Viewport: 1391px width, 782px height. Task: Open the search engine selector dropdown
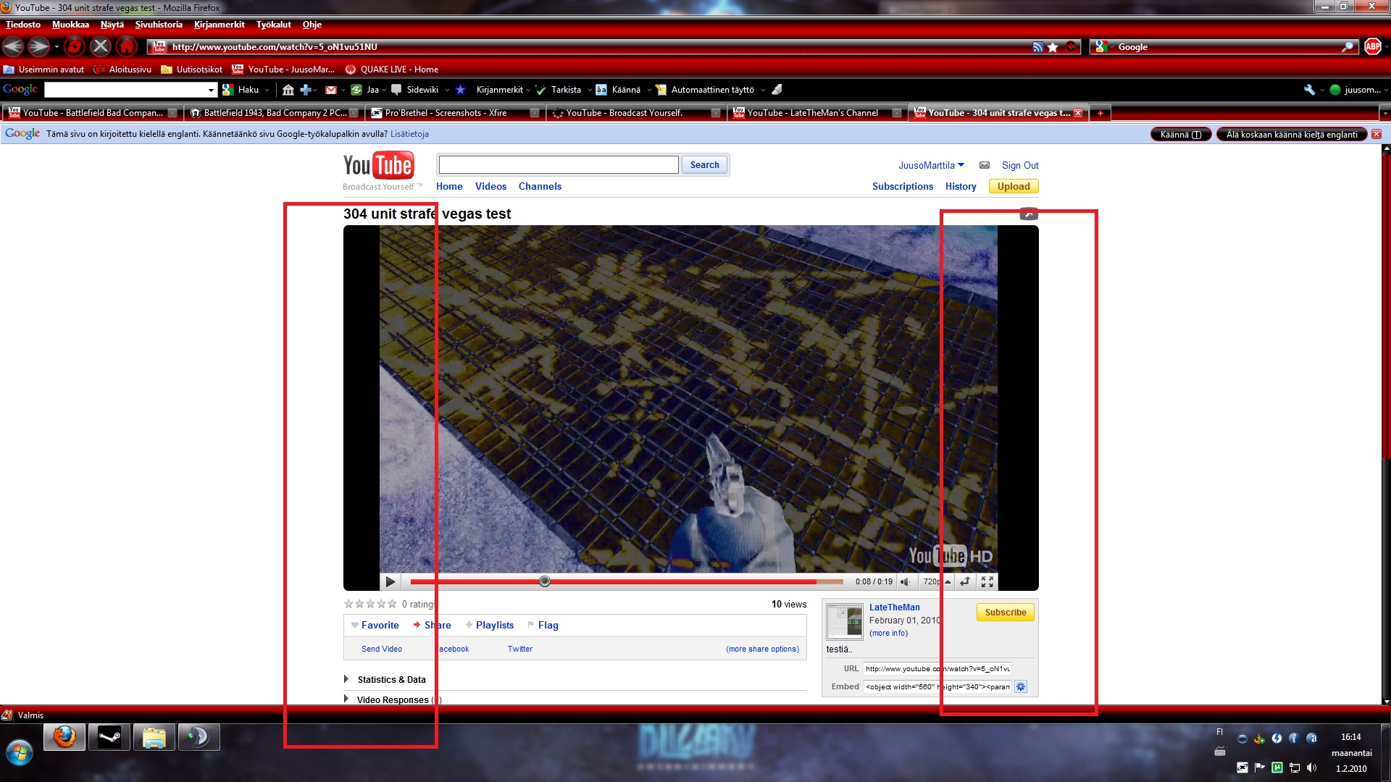[1104, 47]
